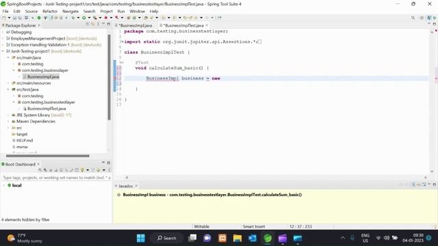Expand Exception-Handling-Validation-1 project
This screenshot has height=246, width=438.
pyautogui.click(x=3, y=45)
